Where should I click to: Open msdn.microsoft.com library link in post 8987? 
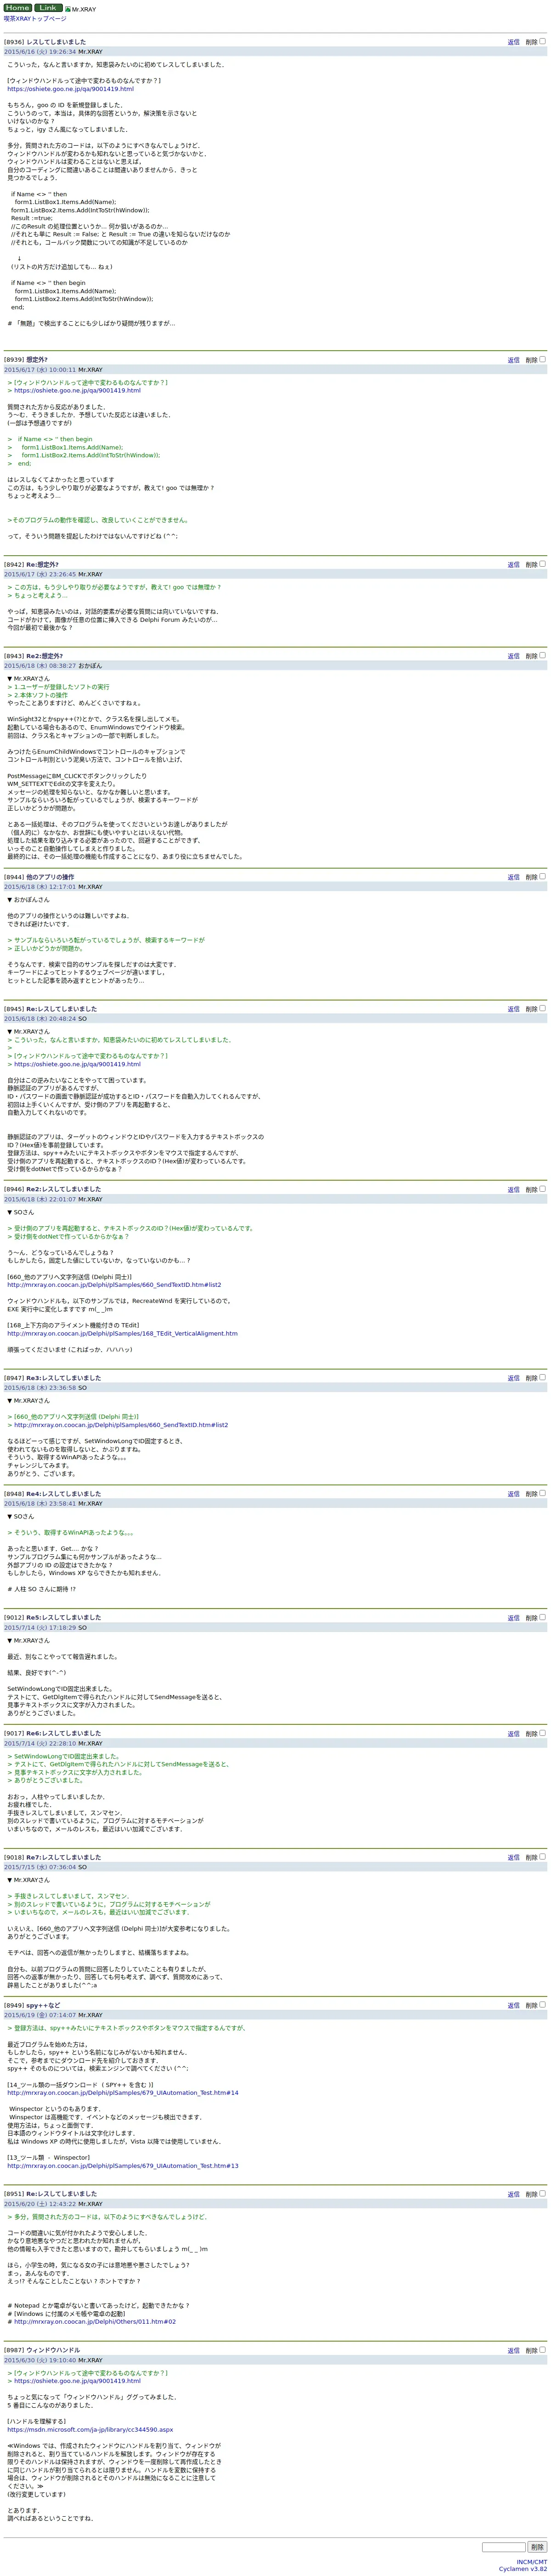coord(90,2429)
